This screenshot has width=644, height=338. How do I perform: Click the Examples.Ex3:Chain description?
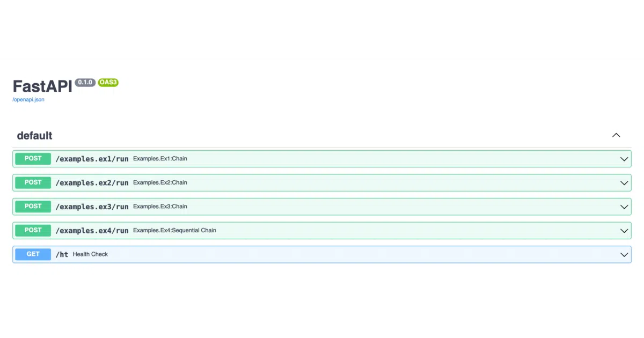tap(160, 207)
